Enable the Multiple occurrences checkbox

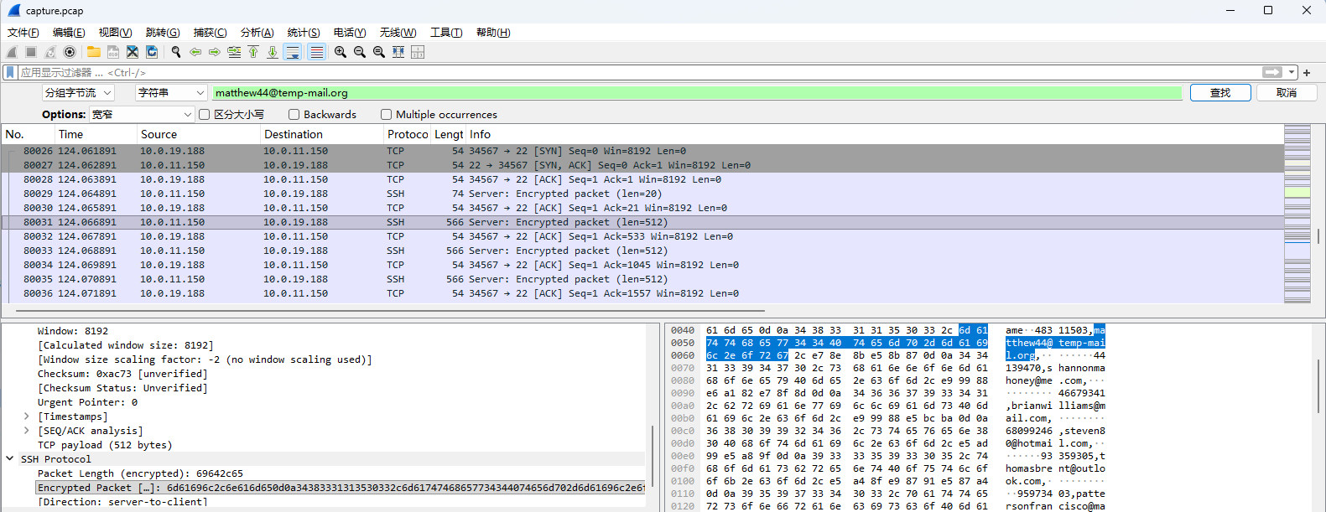click(386, 115)
